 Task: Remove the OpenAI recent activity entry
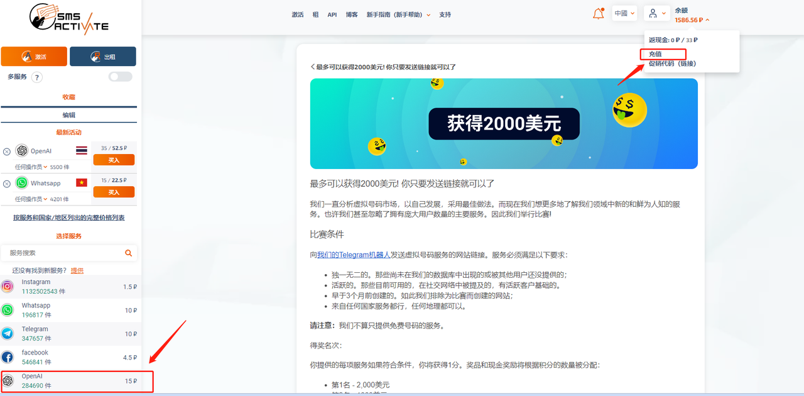click(7, 151)
